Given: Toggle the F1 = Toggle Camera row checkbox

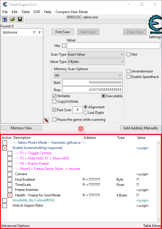Looking at the screenshot, I should [10, 153].
